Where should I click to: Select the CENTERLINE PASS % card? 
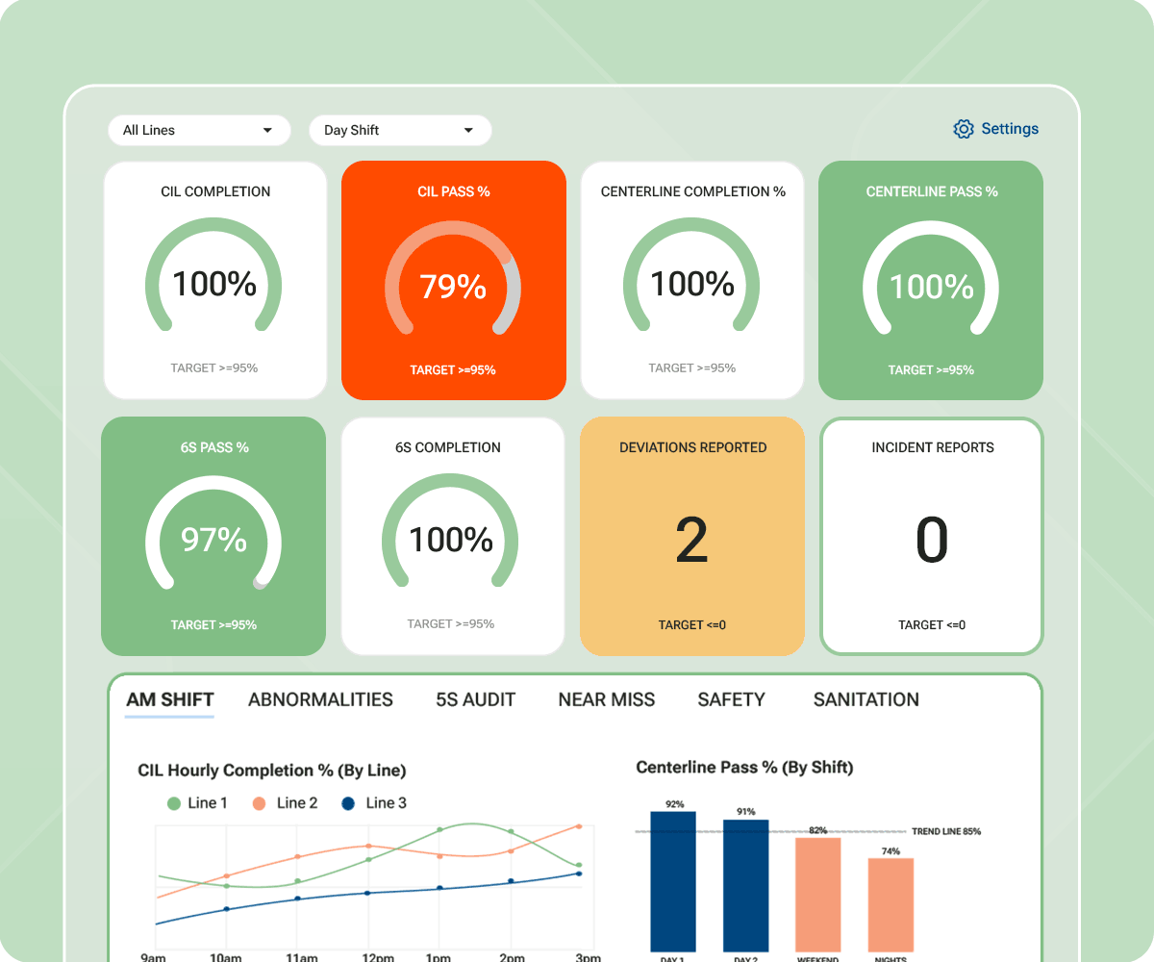pyautogui.click(x=931, y=280)
